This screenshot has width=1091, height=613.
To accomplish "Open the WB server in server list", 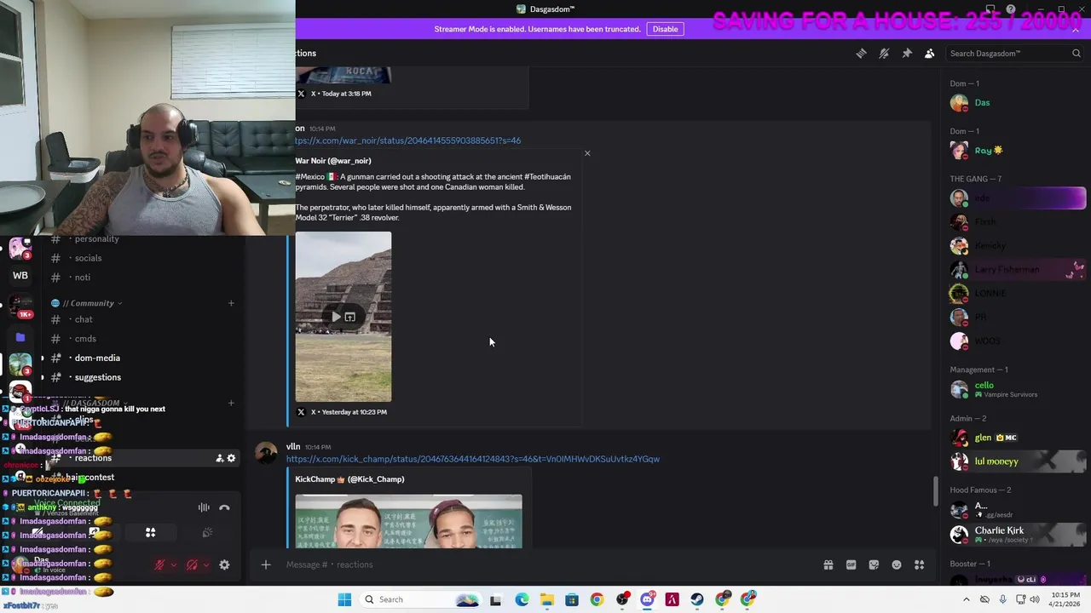I will [20, 276].
